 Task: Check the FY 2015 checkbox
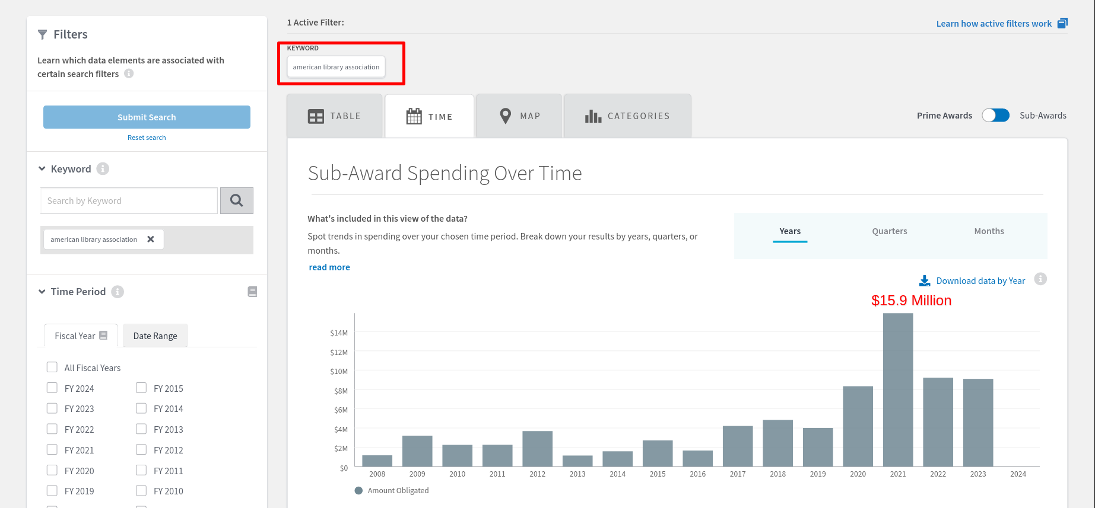click(x=141, y=388)
